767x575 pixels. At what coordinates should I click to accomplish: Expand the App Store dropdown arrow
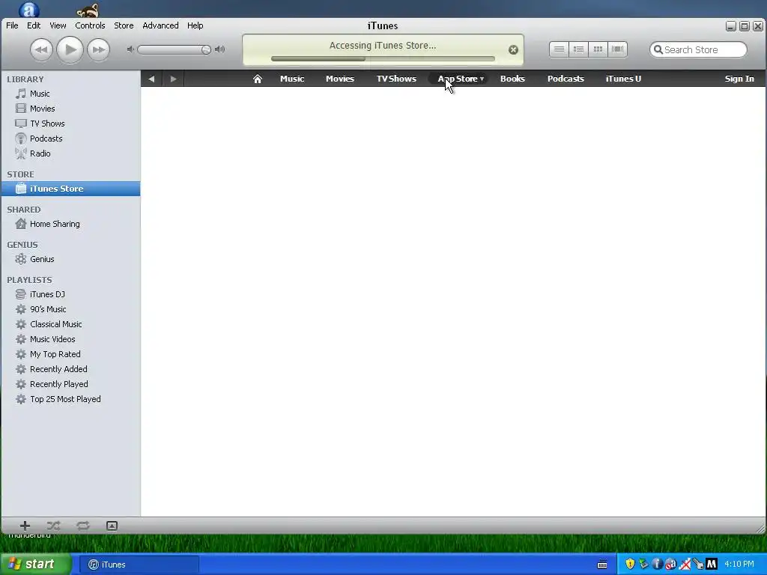[x=482, y=79]
